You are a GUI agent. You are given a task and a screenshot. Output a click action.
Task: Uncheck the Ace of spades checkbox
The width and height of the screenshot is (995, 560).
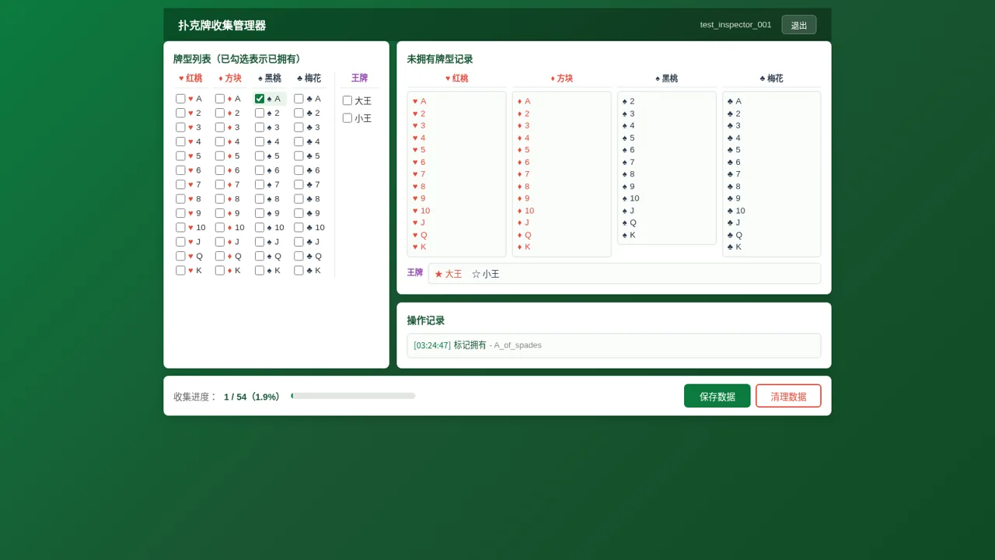pyautogui.click(x=260, y=99)
